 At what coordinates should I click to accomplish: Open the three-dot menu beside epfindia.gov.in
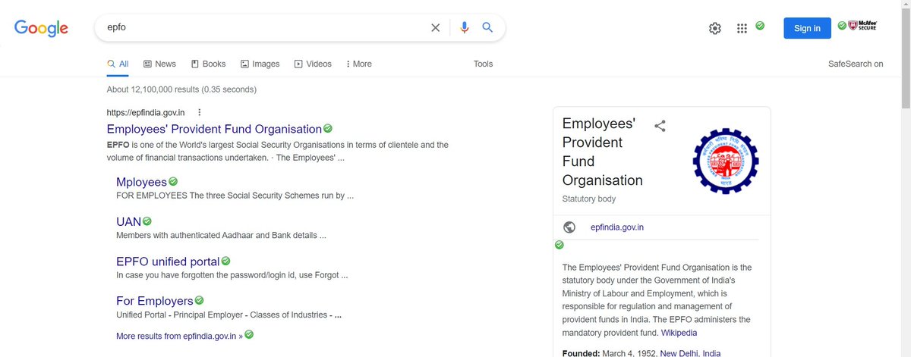click(199, 112)
